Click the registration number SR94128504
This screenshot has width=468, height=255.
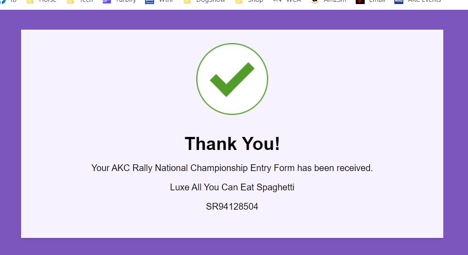(232, 207)
